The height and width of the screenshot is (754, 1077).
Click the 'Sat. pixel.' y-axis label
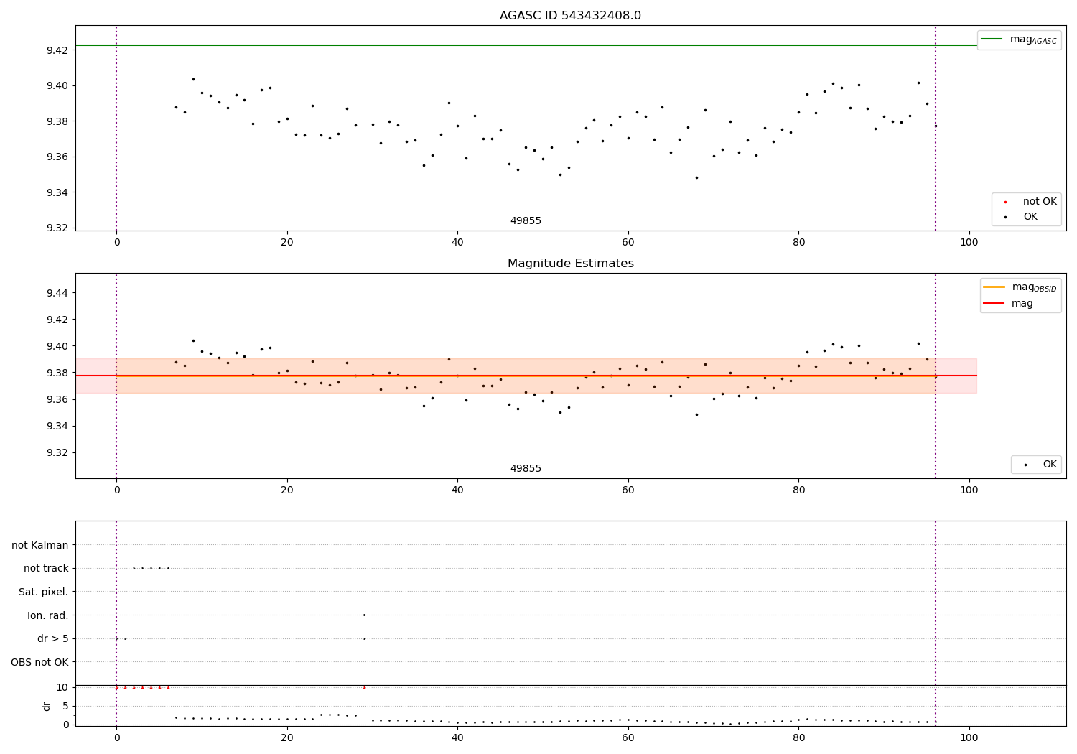pos(44,592)
